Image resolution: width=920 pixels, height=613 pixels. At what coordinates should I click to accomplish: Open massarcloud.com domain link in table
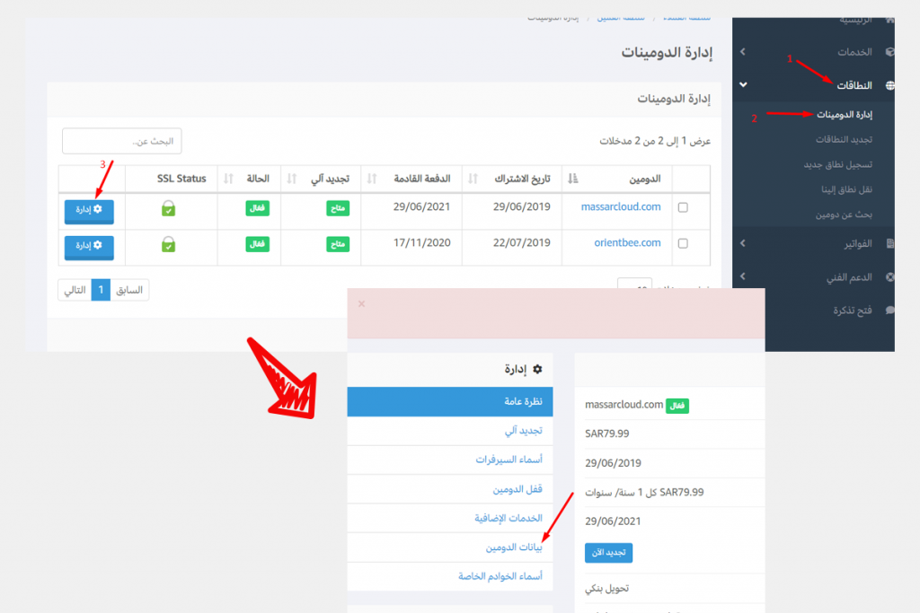[x=621, y=206]
